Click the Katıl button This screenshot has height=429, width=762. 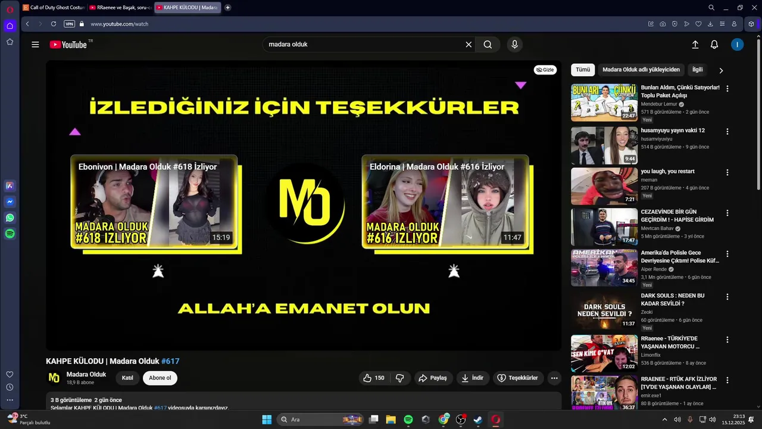click(127, 378)
